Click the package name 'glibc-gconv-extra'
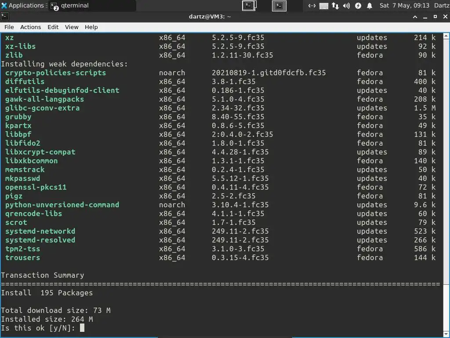The height and width of the screenshot is (338, 450). [42, 108]
